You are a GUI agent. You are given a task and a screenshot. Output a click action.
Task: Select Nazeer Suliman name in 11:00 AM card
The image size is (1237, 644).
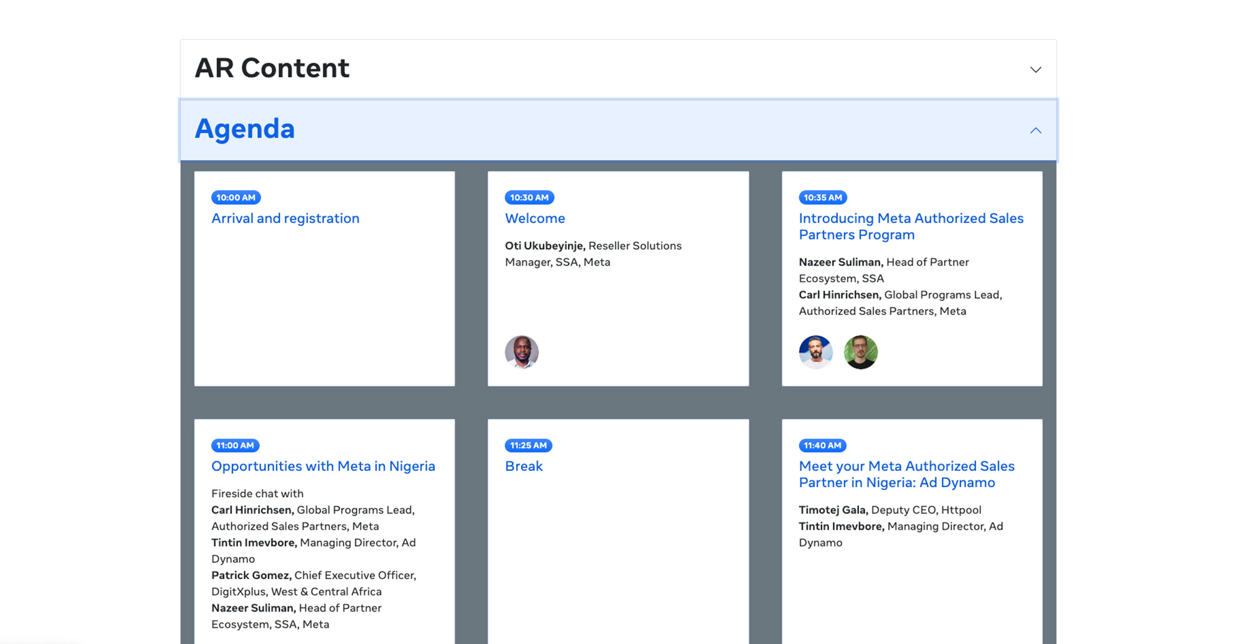[x=254, y=608]
